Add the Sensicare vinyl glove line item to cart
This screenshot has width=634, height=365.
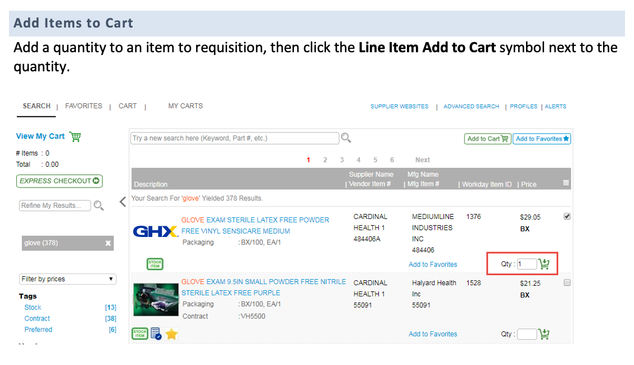[x=544, y=264]
